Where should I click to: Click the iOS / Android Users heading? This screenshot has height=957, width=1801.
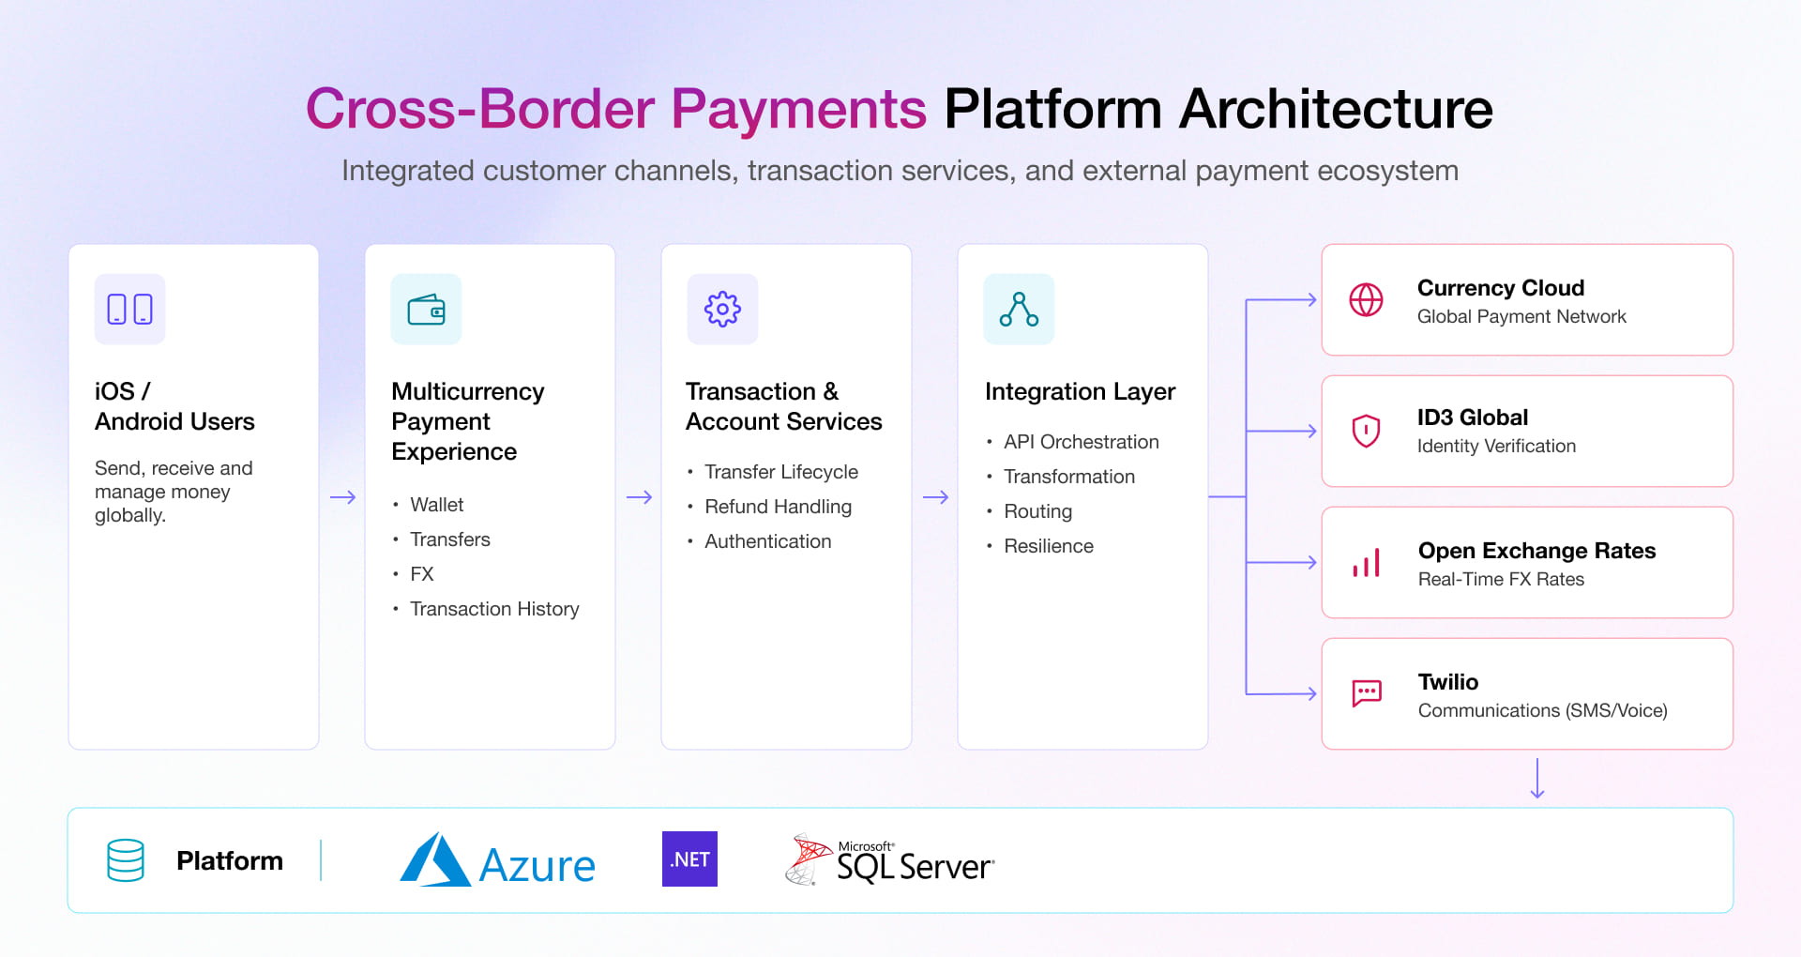[174, 406]
